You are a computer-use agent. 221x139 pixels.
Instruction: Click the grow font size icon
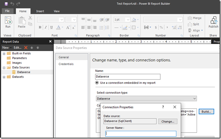(68, 27)
